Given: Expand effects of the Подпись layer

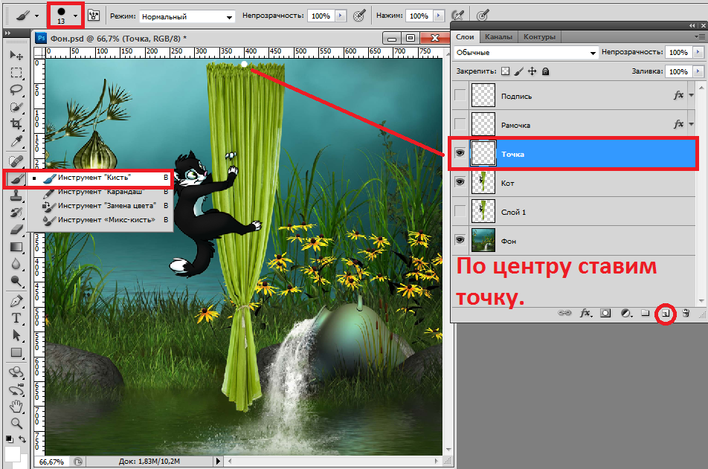Looking at the screenshot, I should pyautogui.click(x=692, y=95).
